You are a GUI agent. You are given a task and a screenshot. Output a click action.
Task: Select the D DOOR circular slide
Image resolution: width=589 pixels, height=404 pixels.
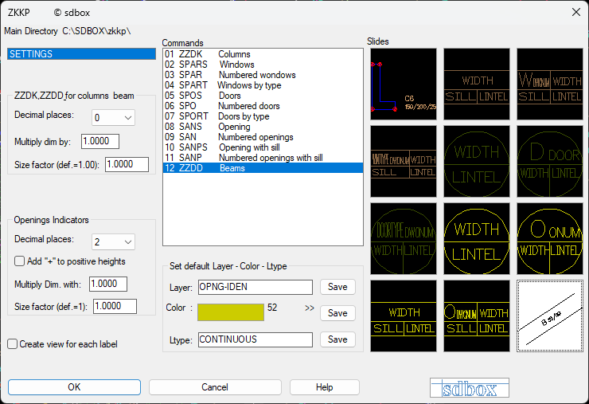tap(550, 162)
